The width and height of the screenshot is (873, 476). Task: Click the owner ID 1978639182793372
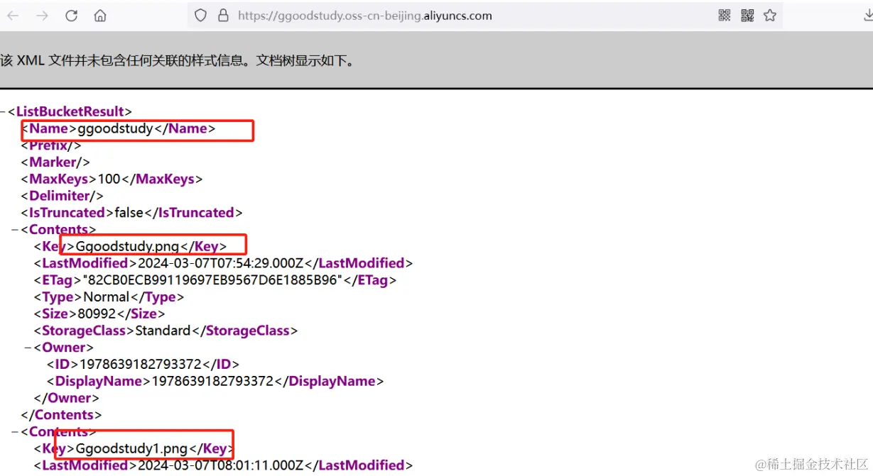pos(141,365)
